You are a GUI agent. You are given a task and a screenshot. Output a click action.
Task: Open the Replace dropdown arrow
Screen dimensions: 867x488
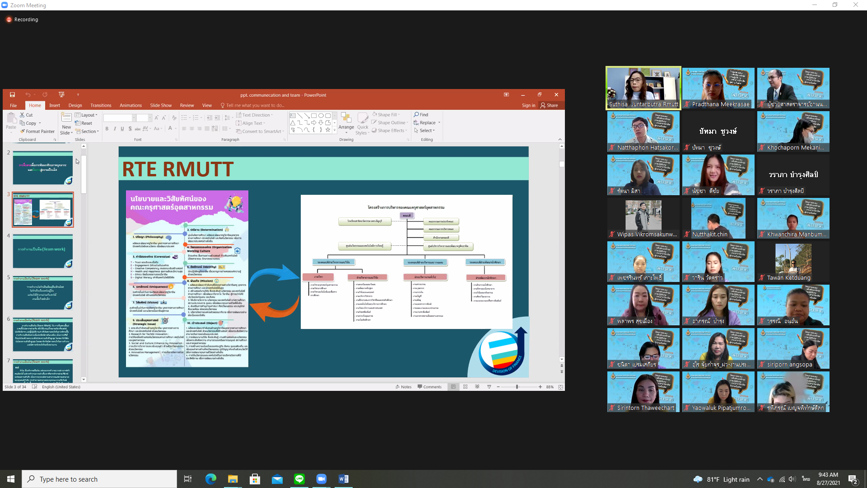(x=439, y=122)
